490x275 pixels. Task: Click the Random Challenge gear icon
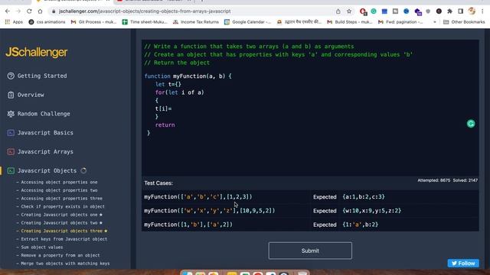[x=11, y=114]
